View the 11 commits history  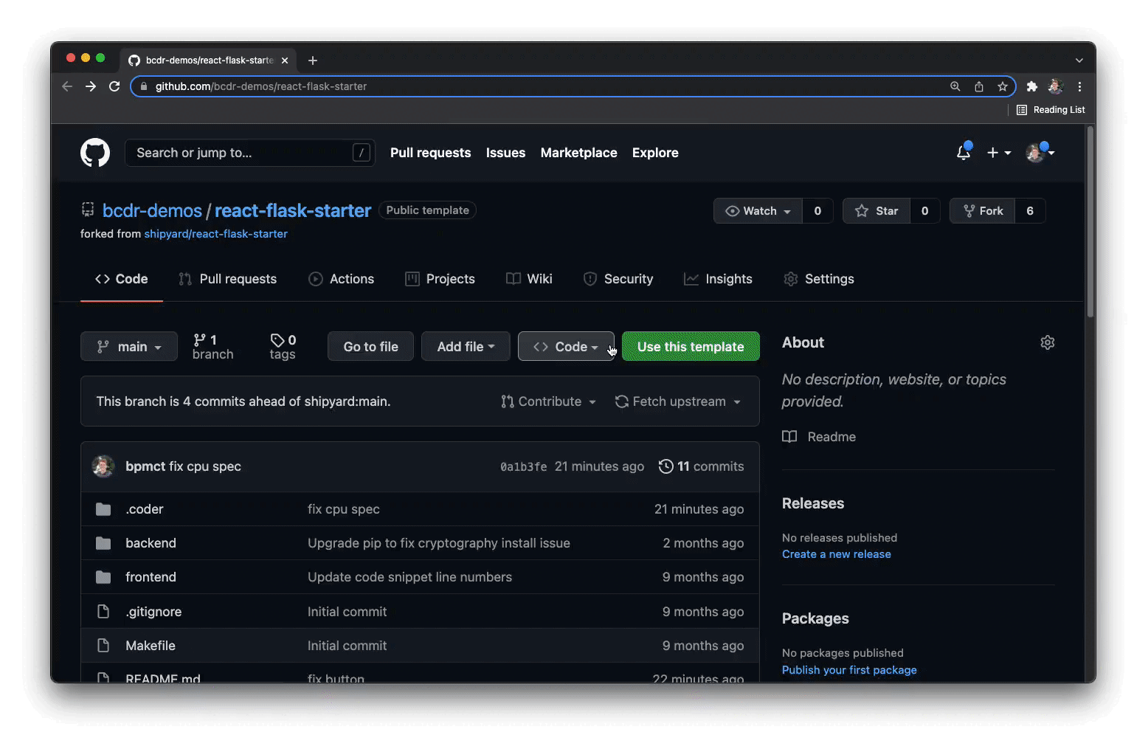(x=701, y=466)
